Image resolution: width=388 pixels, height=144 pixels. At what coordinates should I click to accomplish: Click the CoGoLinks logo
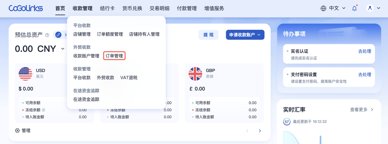(26, 8)
